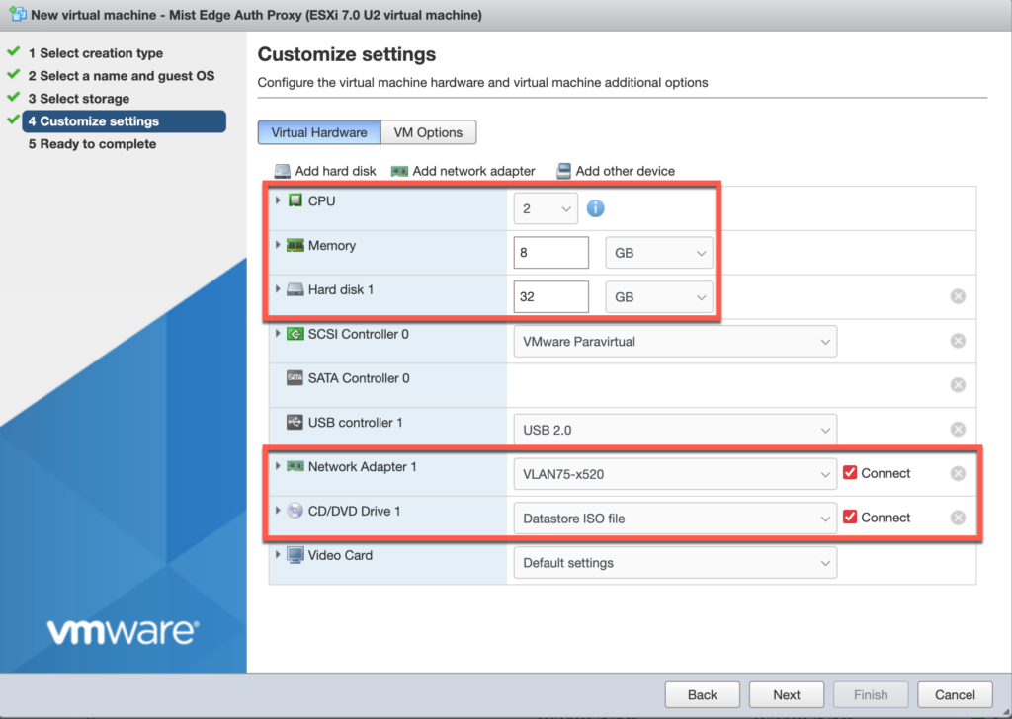Viewport: 1012px width, 719px height.
Task: Click the Video Card device icon
Action: (x=296, y=555)
